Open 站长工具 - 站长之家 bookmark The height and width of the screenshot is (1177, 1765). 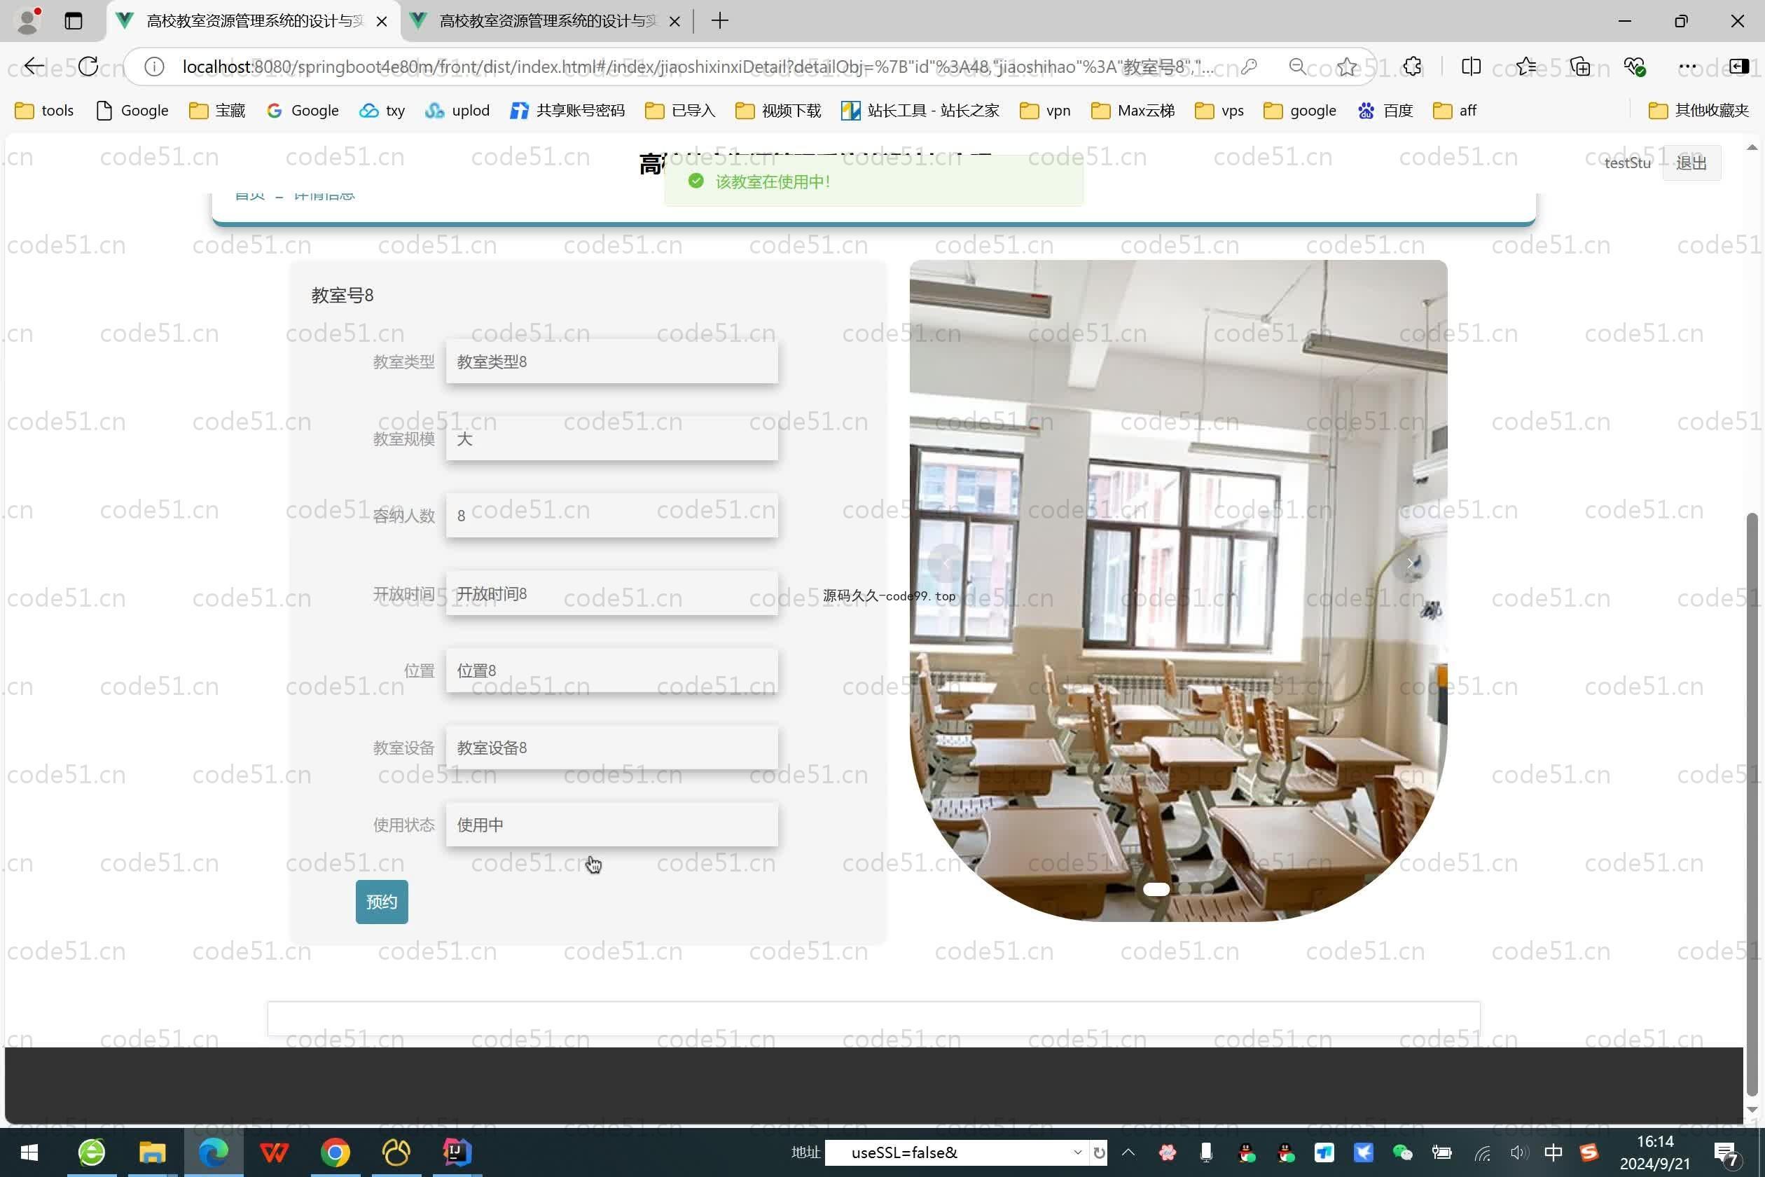pos(921,111)
